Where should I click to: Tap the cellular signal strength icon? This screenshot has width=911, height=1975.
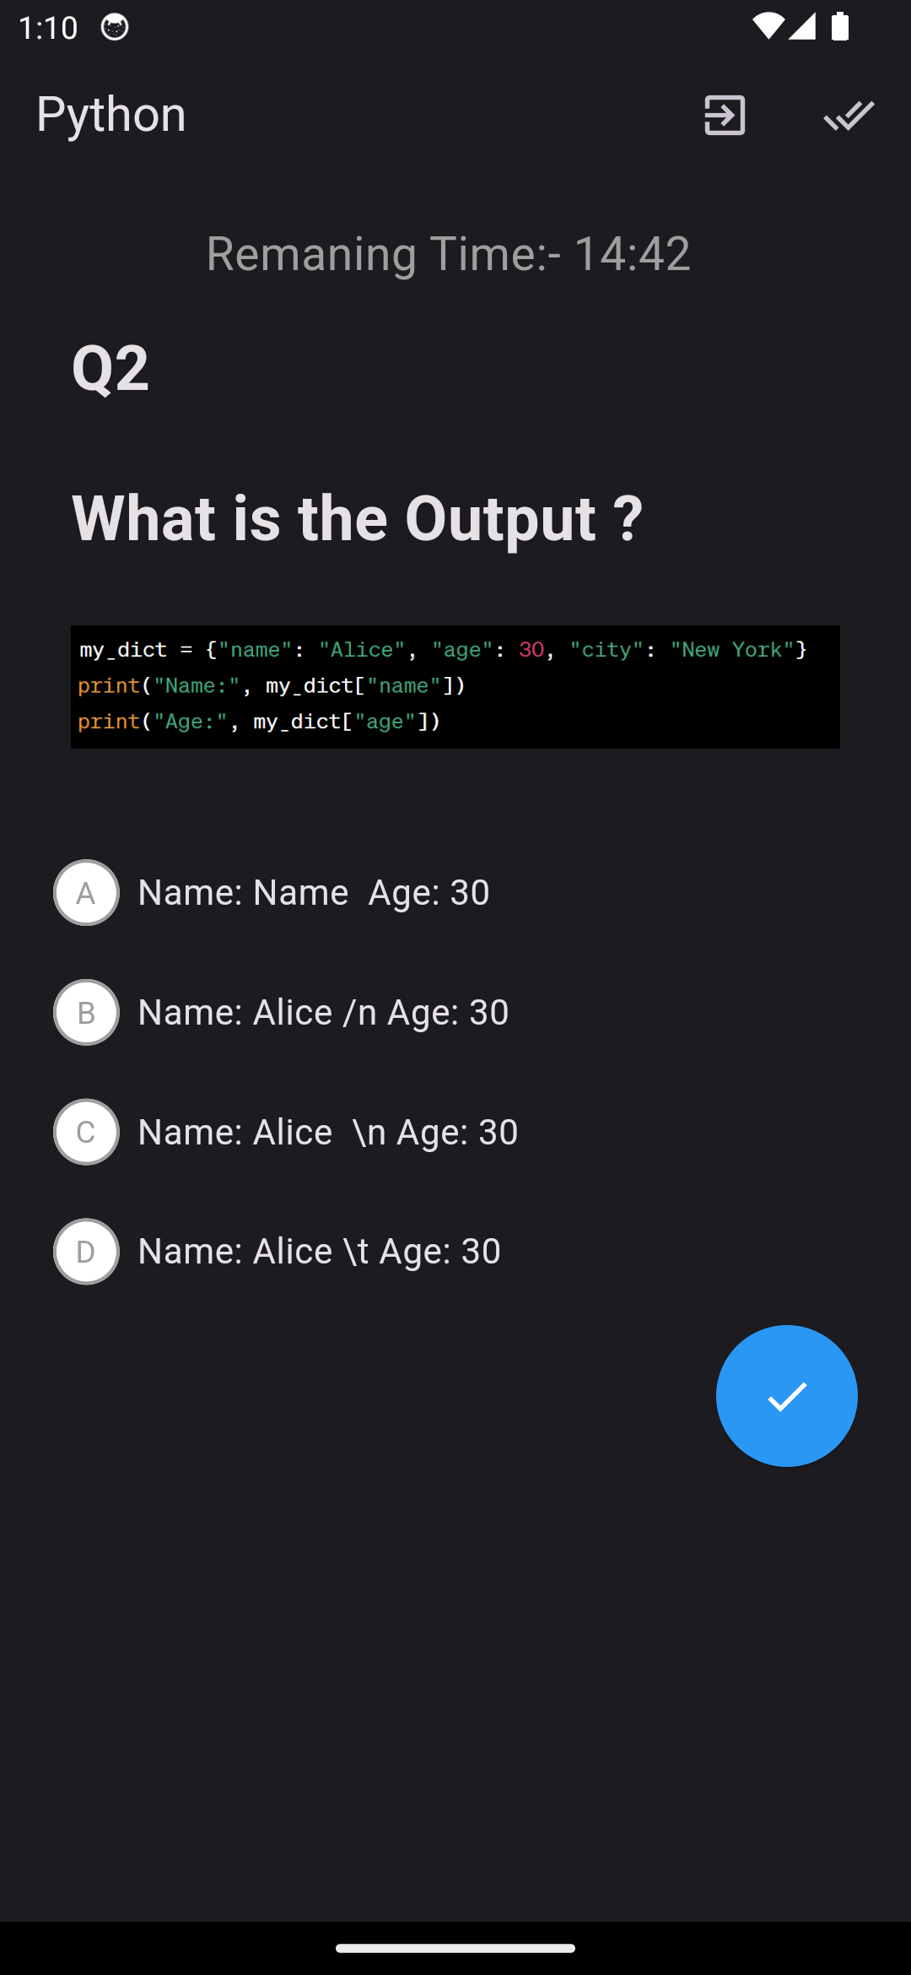click(x=802, y=27)
